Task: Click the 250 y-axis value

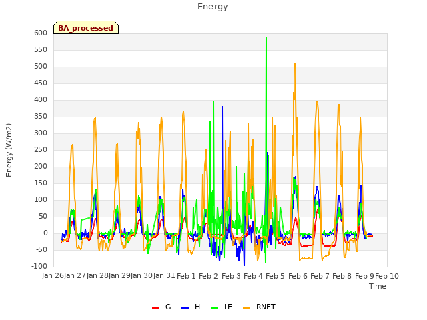Action: (41, 149)
